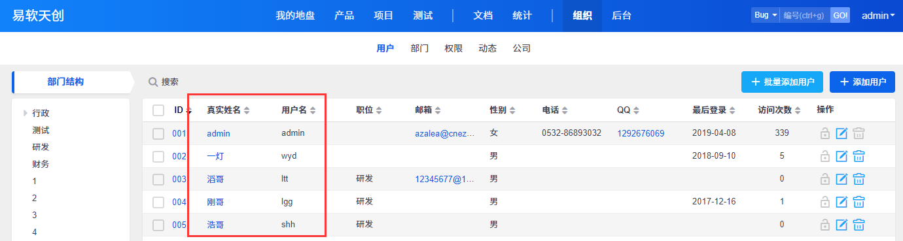
Task: Sort by 邮箱 column
Action: point(428,110)
